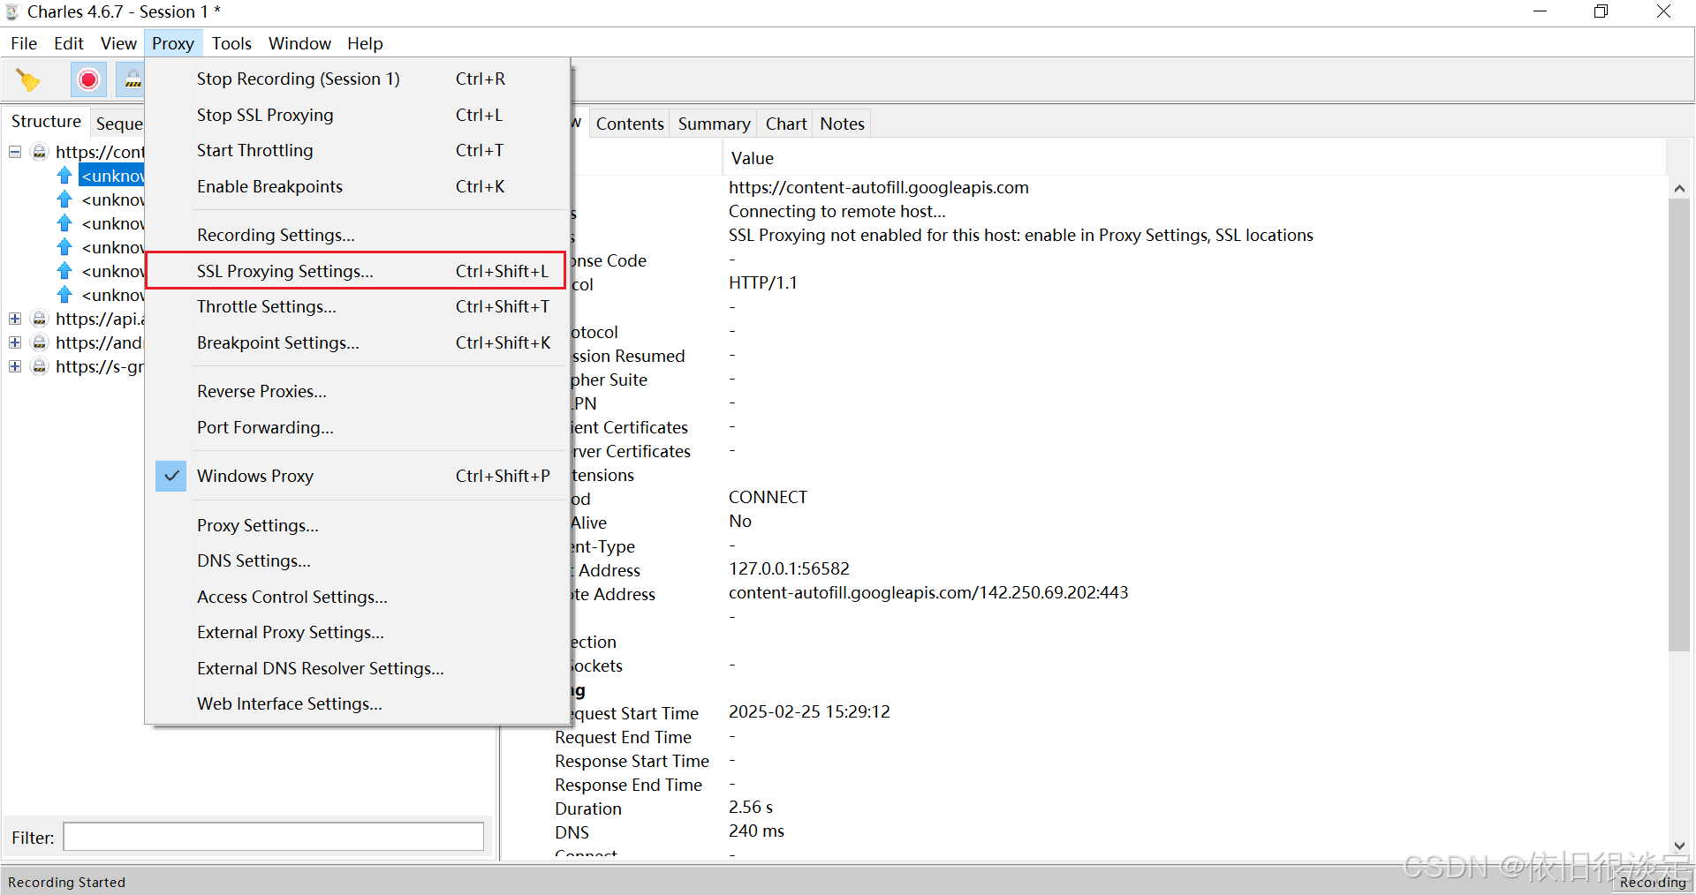
Task: Click the Filter text field
Action: click(274, 837)
